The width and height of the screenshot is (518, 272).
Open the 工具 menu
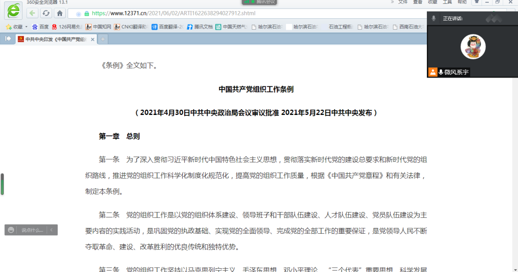447,2
